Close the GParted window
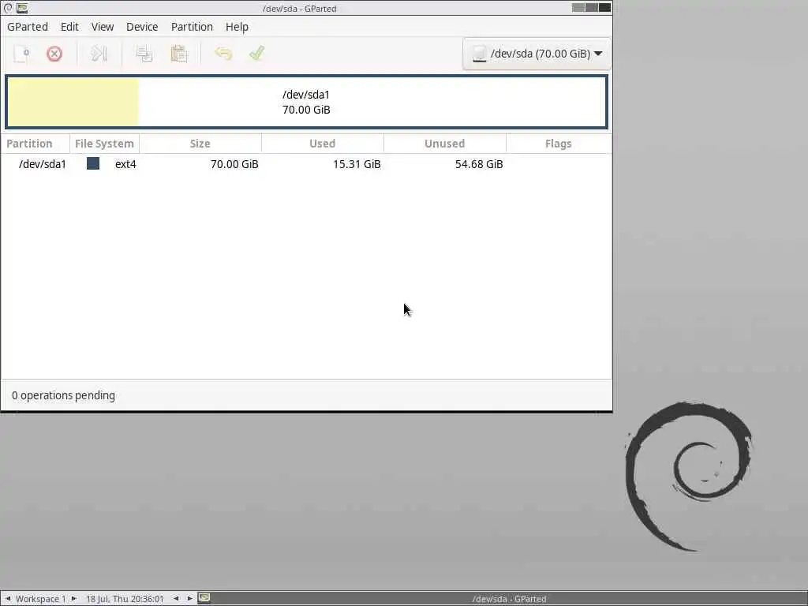This screenshot has width=808, height=606. point(604,8)
